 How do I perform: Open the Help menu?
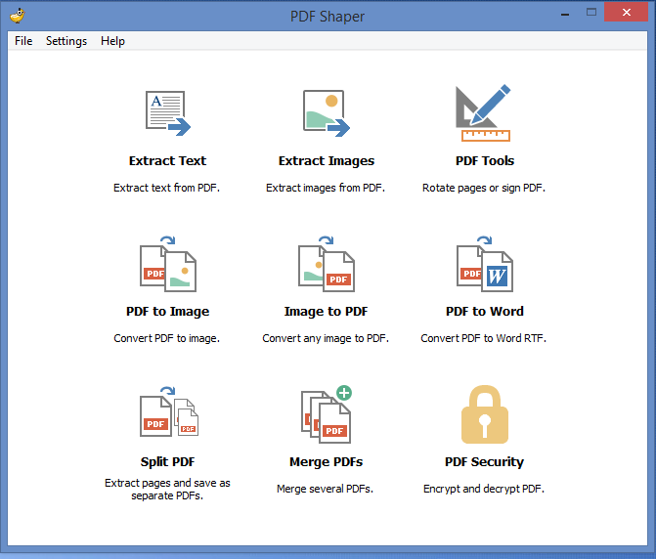click(x=112, y=41)
